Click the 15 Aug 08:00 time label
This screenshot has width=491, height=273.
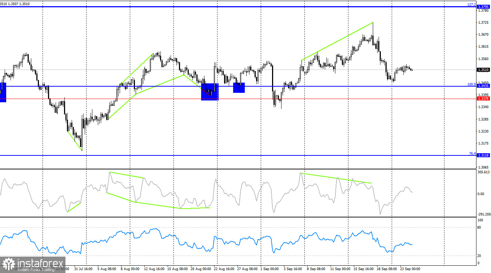pos(177,269)
